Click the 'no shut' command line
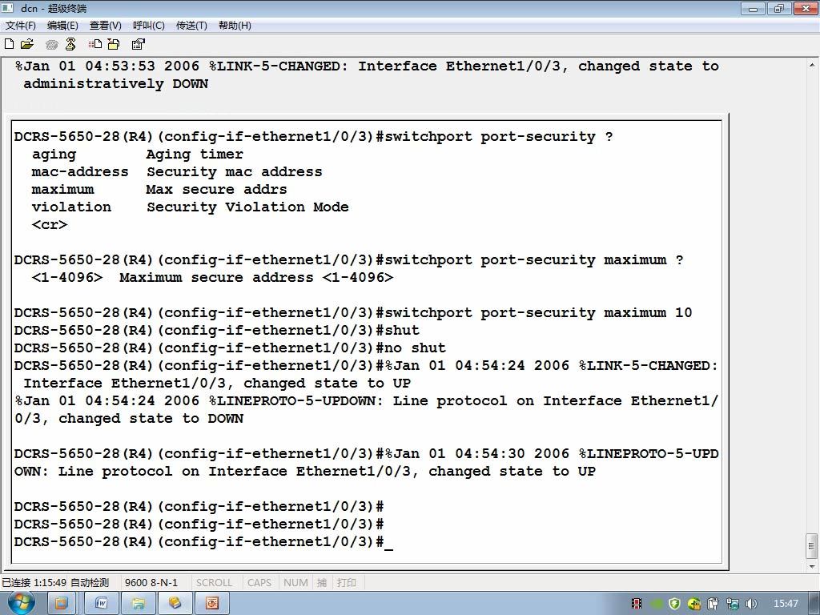The image size is (820, 615). [x=230, y=348]
